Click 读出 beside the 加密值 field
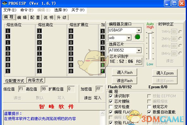Viewport: 187px width, 125px height. pos(88,98)
